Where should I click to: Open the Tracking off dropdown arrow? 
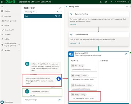[x=35, y=12]
